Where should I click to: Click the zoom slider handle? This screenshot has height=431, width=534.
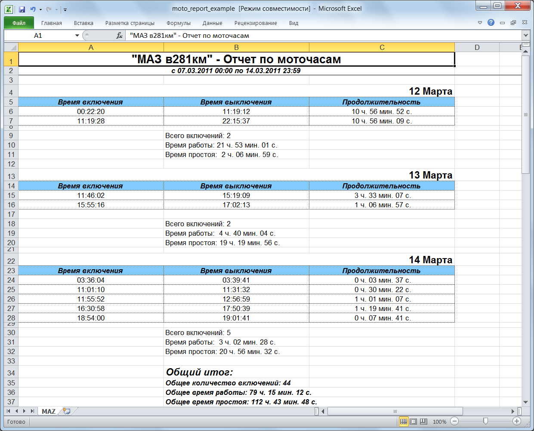coord(485,422)
